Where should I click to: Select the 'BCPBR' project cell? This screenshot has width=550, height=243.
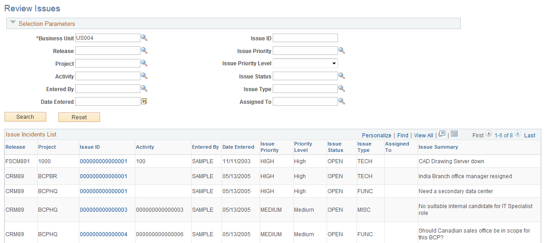pyautogui.click(x=48, y=176)
